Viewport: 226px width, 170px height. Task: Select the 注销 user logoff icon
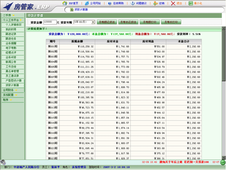point(155,3)
